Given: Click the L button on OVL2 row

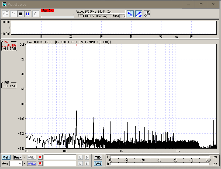Looking at the screenshot, I should 80,164.
